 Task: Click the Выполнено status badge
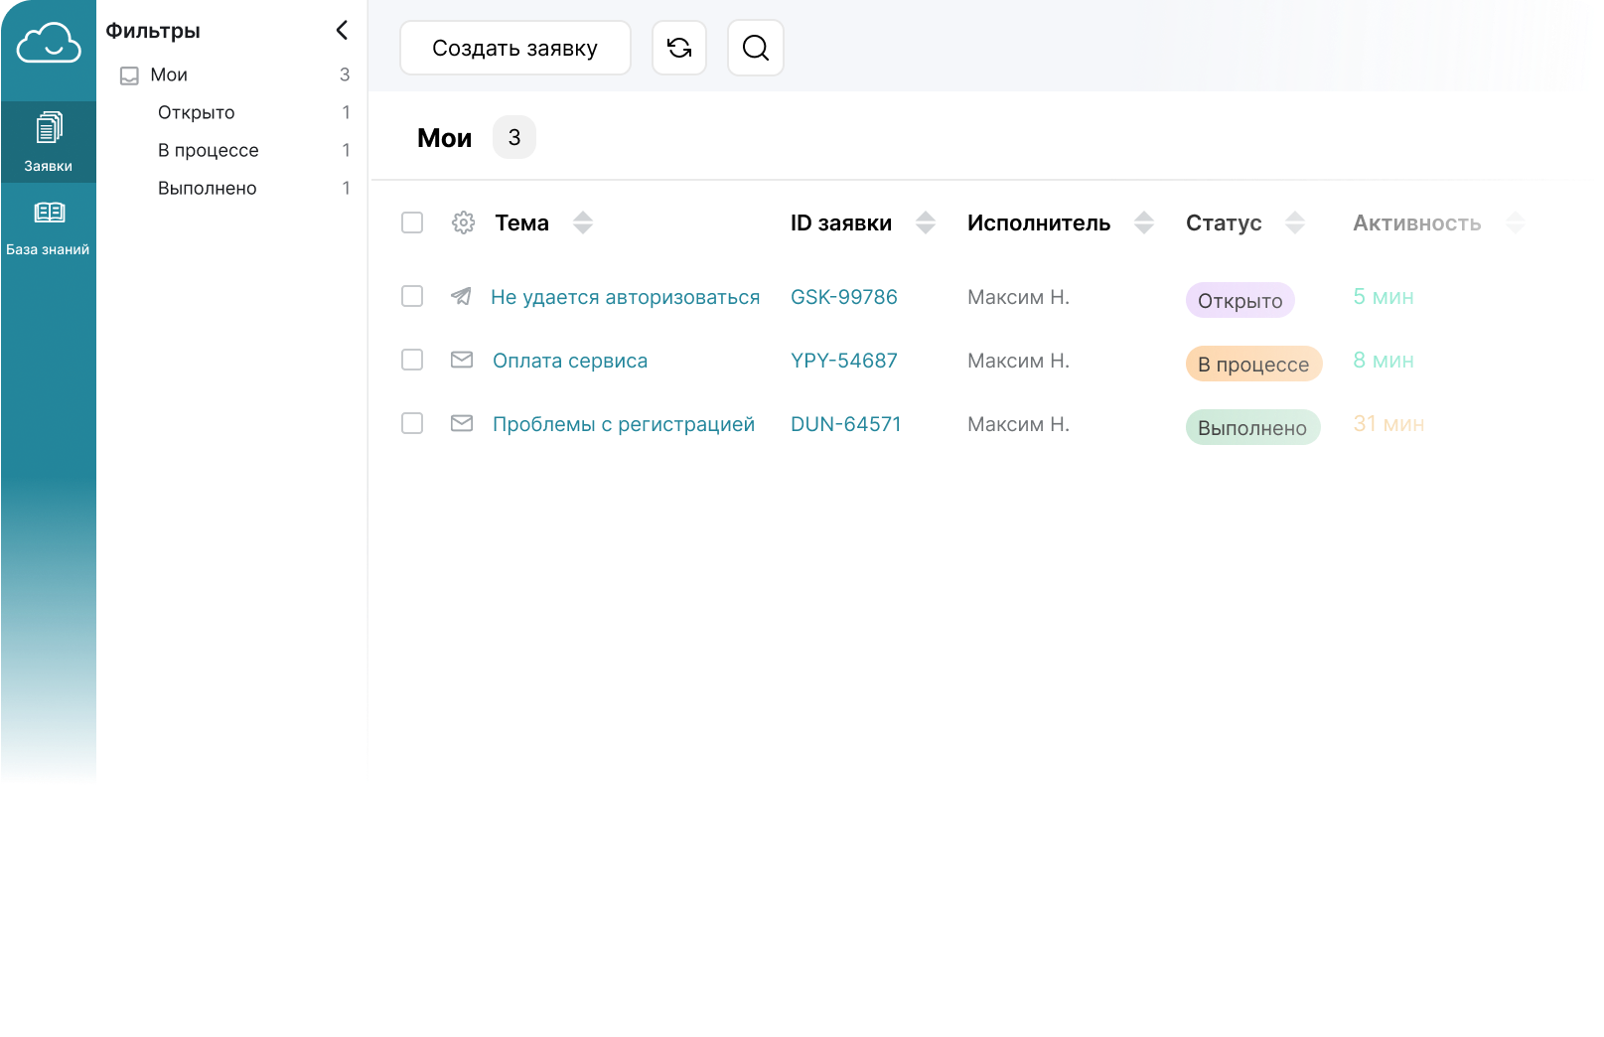(x=1253, y=427)
